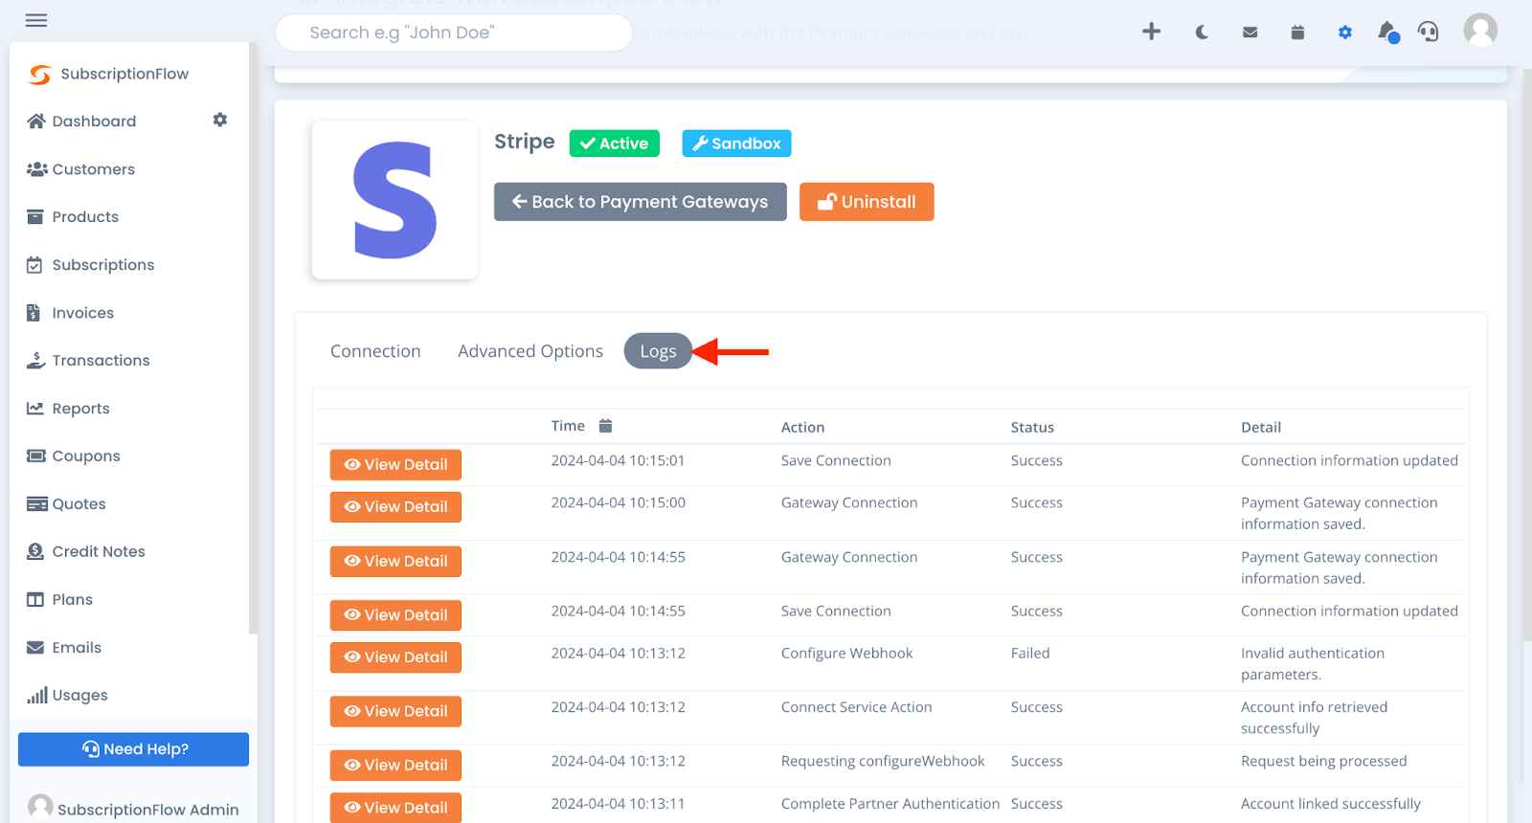View Detail for Connect Service Action log
1532x823 pixels.
click(x=395, y=712)
